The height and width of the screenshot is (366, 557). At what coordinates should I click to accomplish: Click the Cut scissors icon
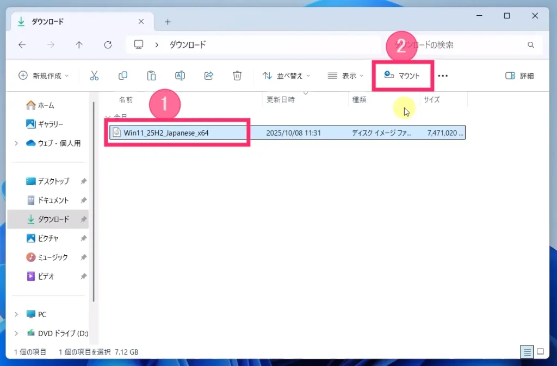click(x=94, y=76)
